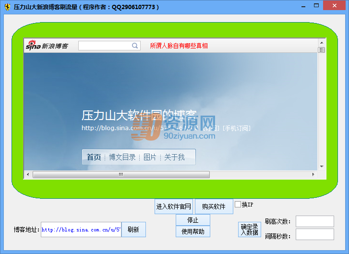Viewport: 349px width, 254px height.
Task: Click the app icon in the title bar
Action: pyautogui.click(x=7, y=7)
